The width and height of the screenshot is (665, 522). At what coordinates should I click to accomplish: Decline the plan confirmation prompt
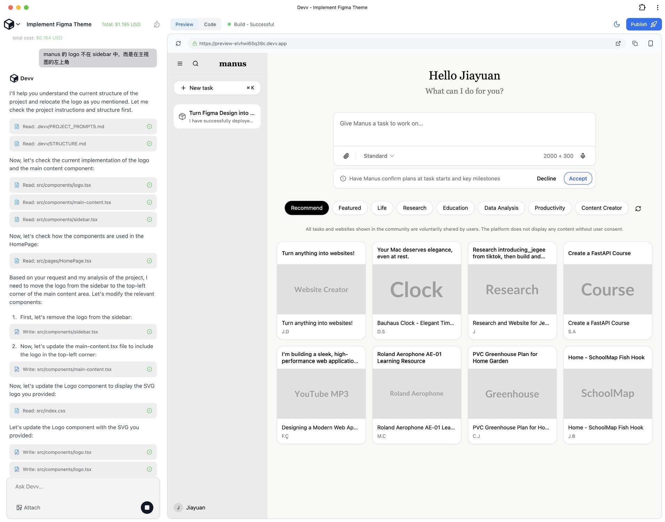coord(546,179)
